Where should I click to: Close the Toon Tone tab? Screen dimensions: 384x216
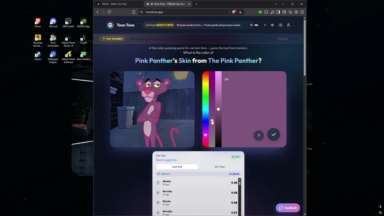point(189,4)
